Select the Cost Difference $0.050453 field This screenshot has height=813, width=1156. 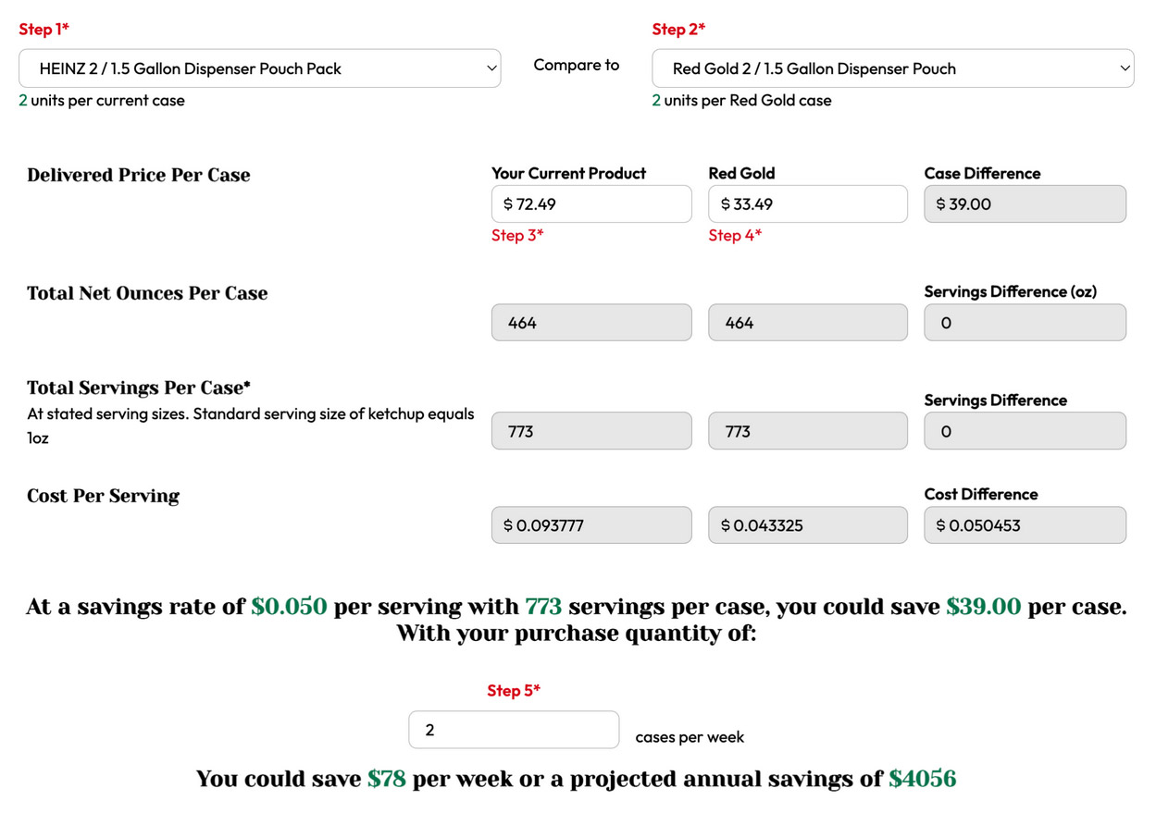[1025, 525]
